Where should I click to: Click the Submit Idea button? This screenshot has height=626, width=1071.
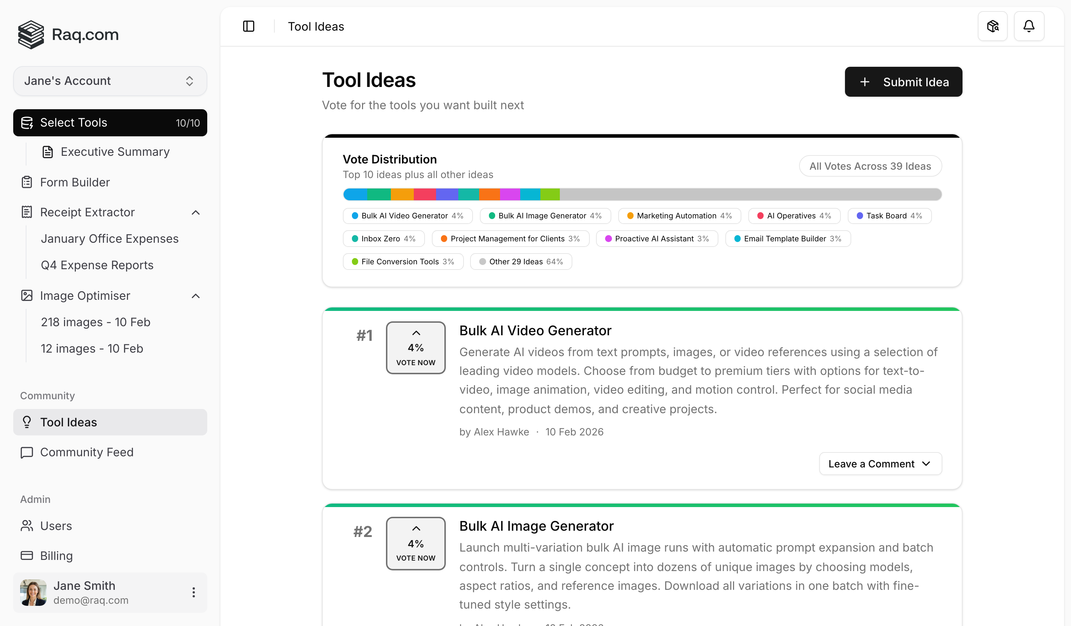click(x=903, y=82)
